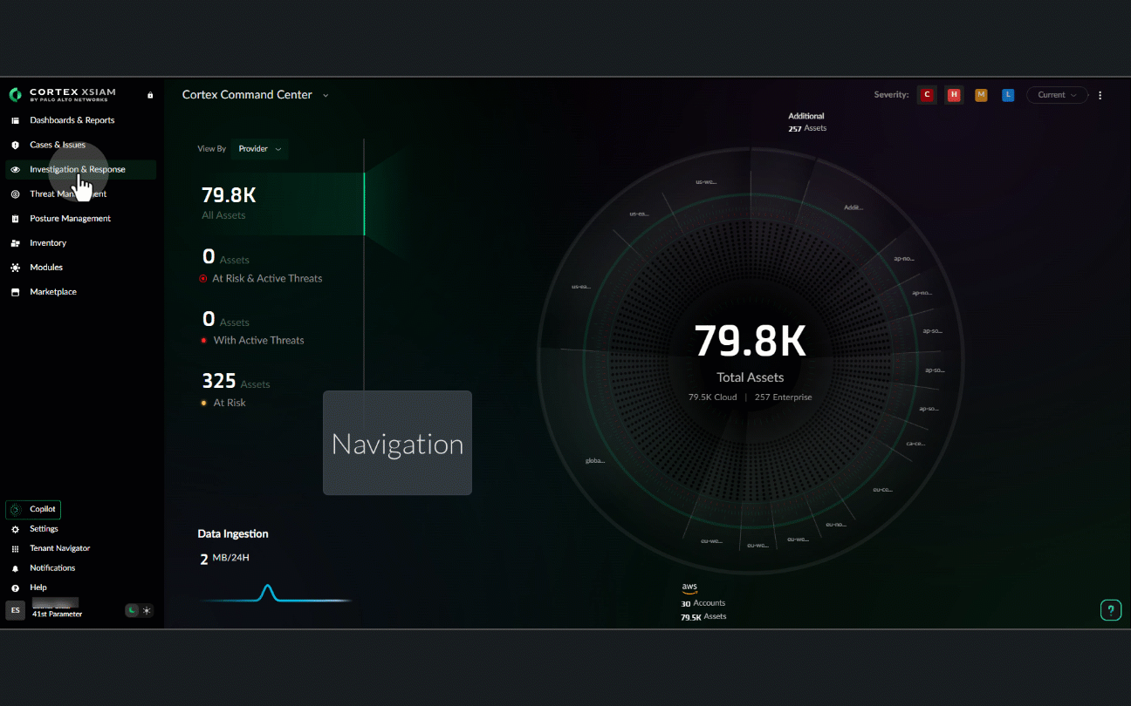Click the ES user avatar
This screenshot has height=706, width=1131.
(15, 610)
